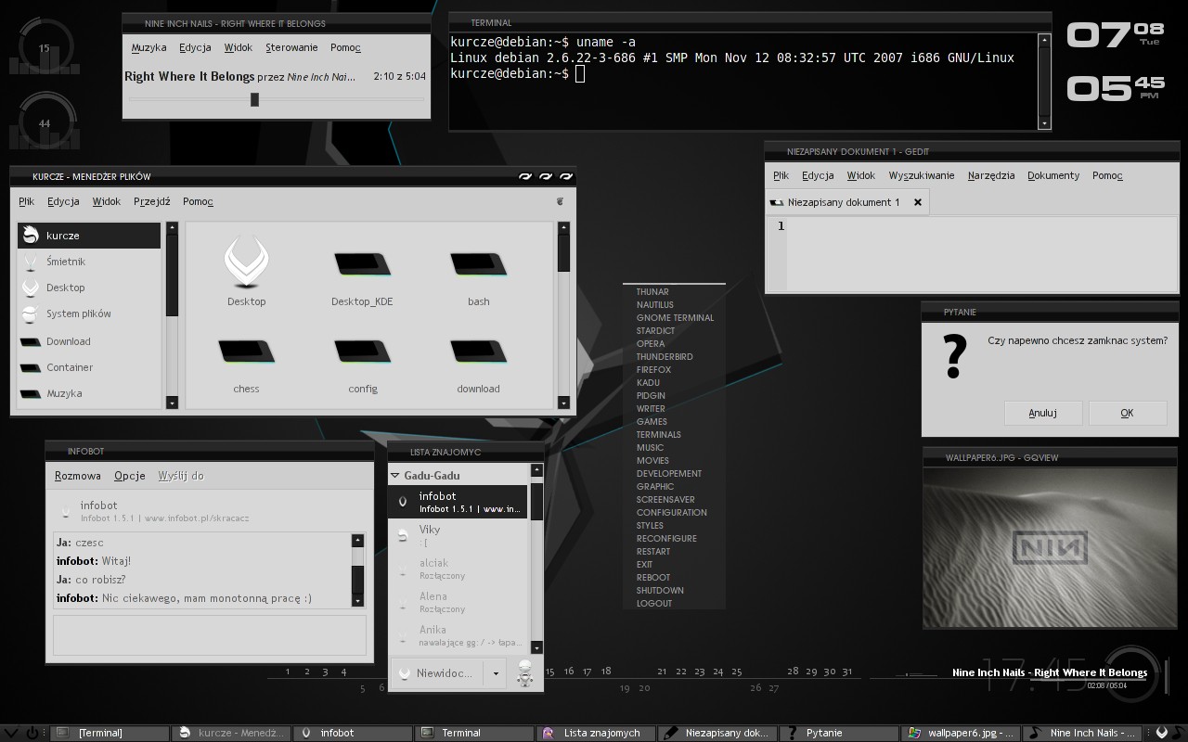1188x742 pixels.
Task: Open the Container sidebar folder
Action: (89, 367)
